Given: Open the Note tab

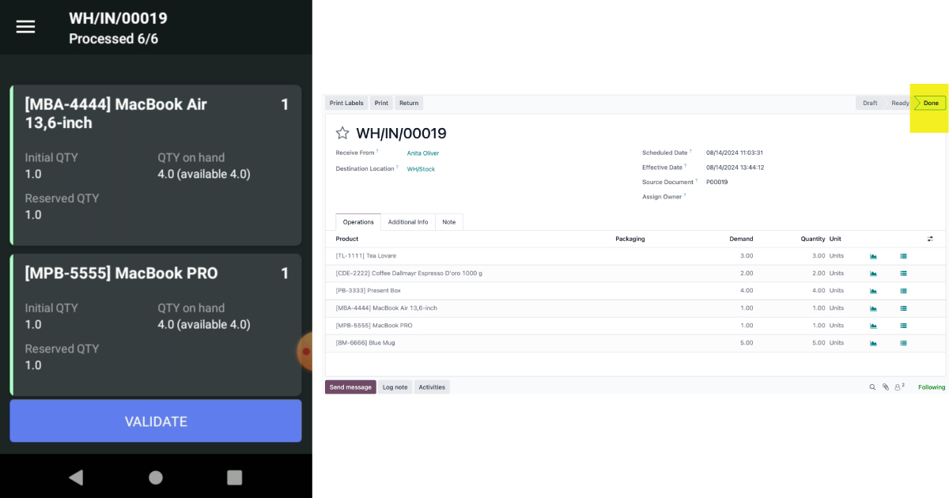Looking at the screenshot, I should (448, 221).
